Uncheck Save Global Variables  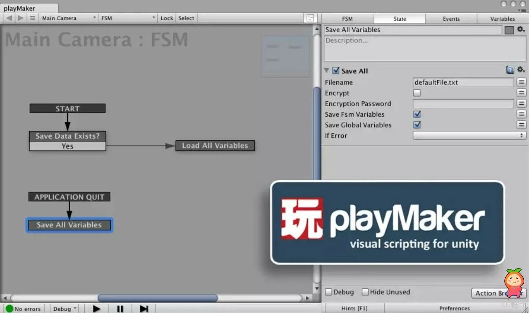click(x=417, y=125)
